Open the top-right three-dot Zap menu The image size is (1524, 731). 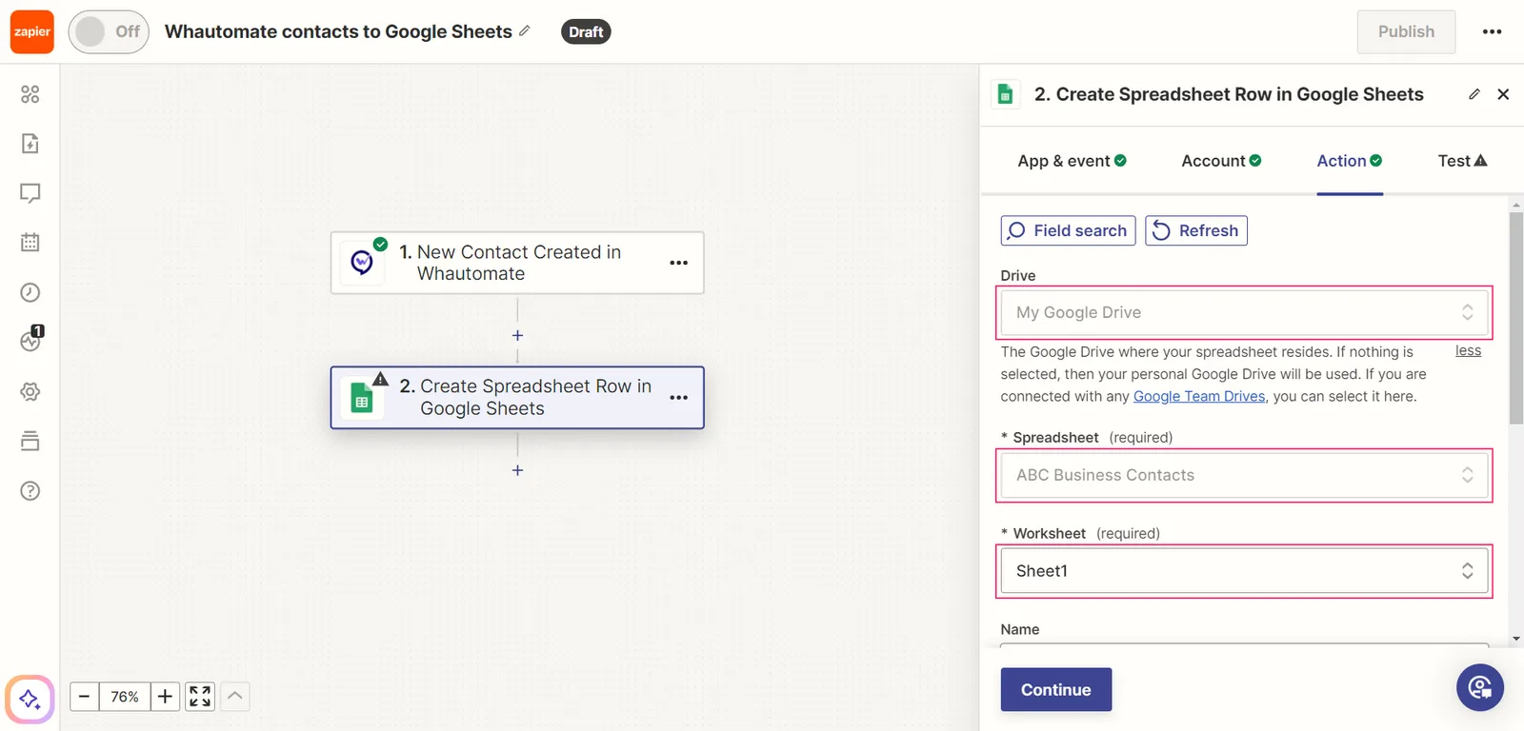(1492, 31)
